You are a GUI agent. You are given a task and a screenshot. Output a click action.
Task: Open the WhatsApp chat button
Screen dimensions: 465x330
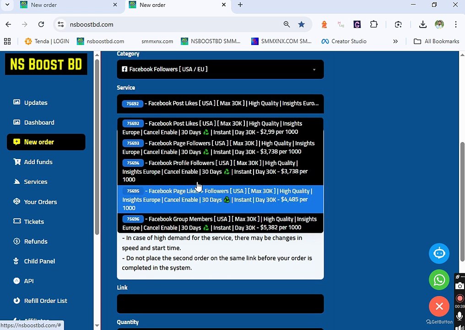(439, 280)
